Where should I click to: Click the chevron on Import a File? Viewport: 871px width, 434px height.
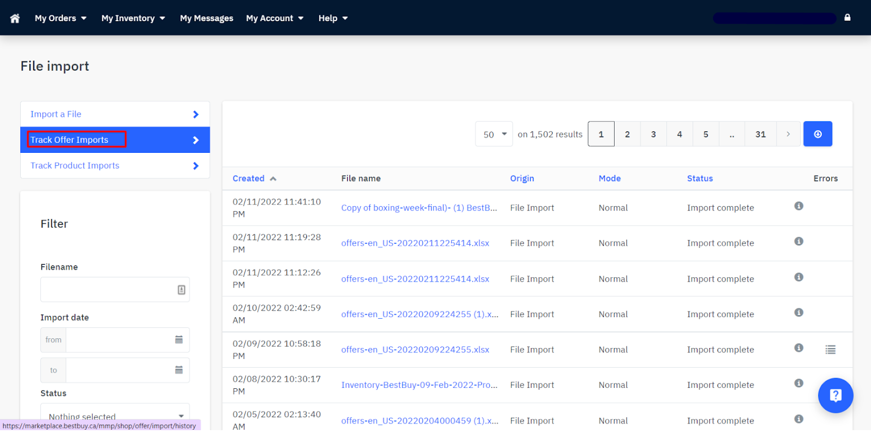196,114
